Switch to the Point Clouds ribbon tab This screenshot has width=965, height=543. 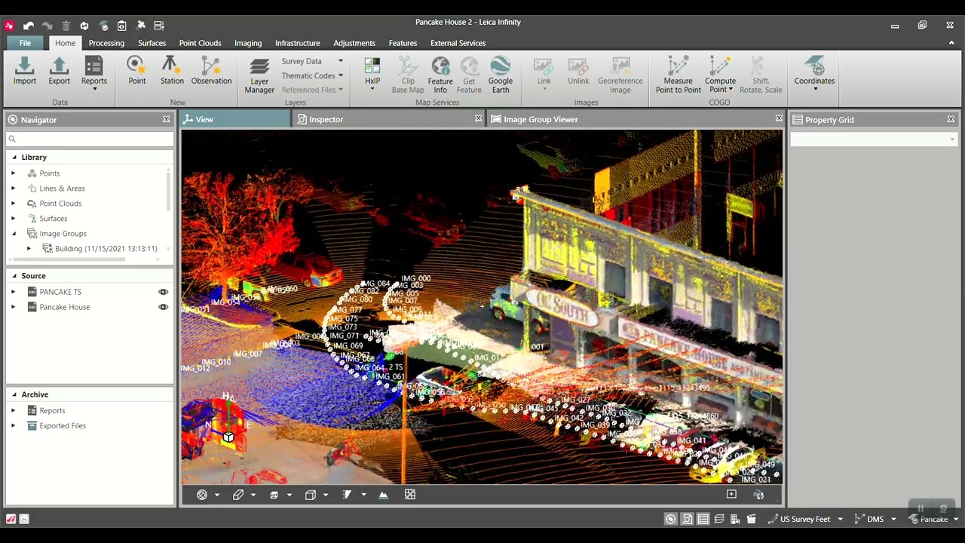pyautogui.click(x=200, y=43)
